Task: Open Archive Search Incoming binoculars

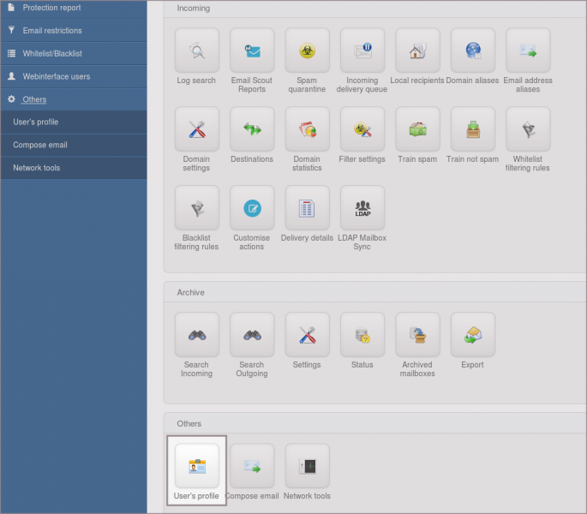Action: tap(197, 335)
